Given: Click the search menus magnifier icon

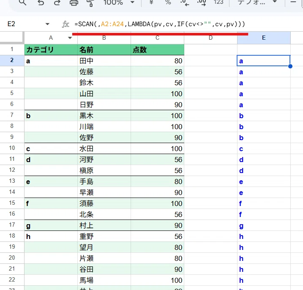Looking at the screenshot, I should (x=23, y=2).
